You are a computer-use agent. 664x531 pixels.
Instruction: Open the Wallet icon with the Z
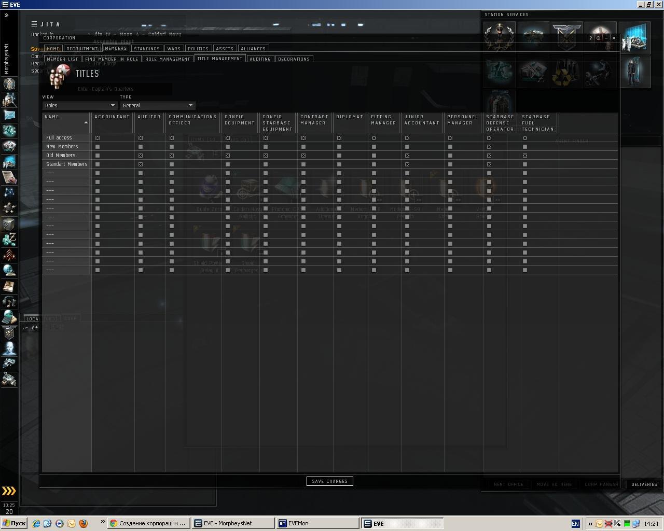point(9,240)
